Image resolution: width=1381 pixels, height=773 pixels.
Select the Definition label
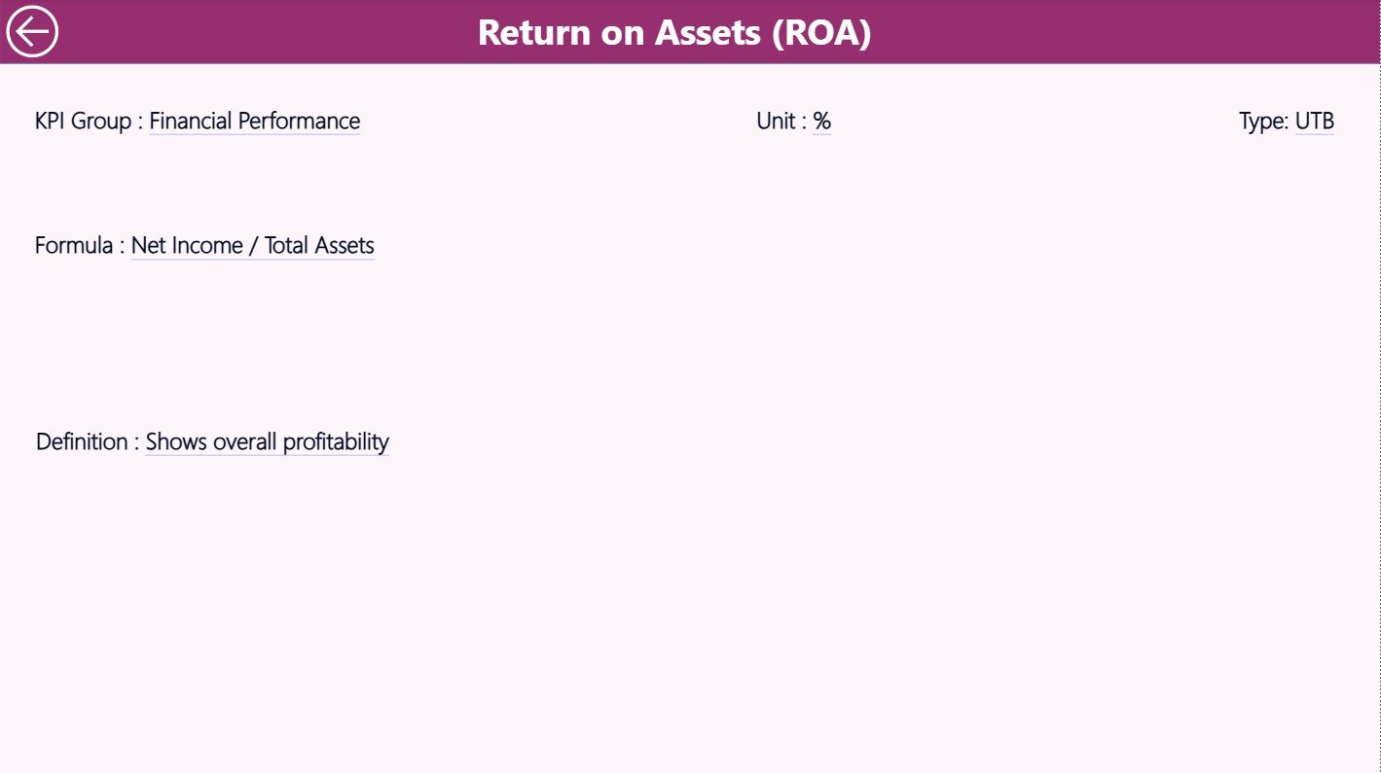coord(83,440)
